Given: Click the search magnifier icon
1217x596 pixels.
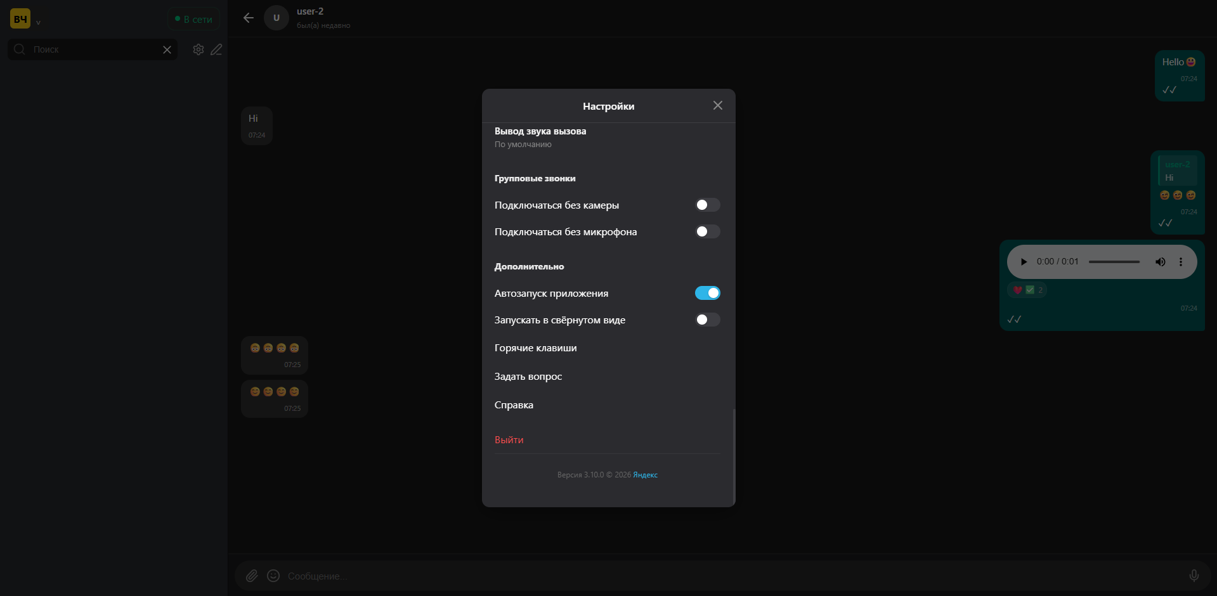Looking at the screenshot, I should pyautogui.click(x=20, y=49).
